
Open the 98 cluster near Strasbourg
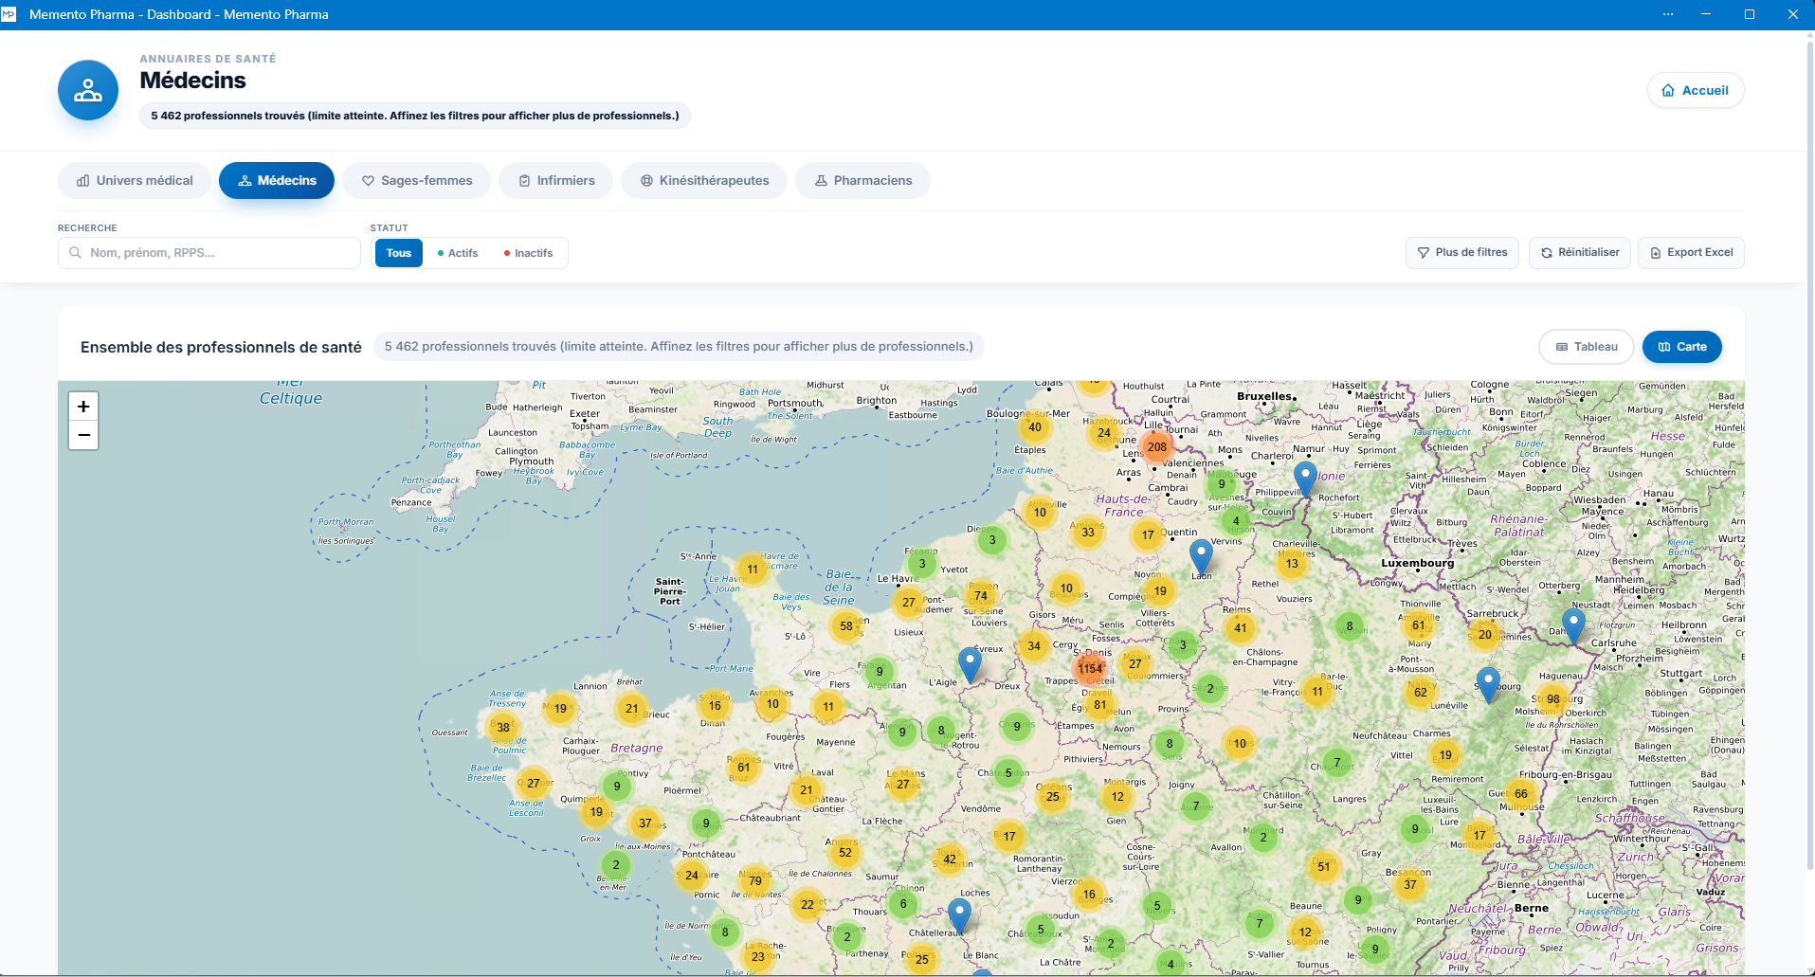tap(1553, 699)
